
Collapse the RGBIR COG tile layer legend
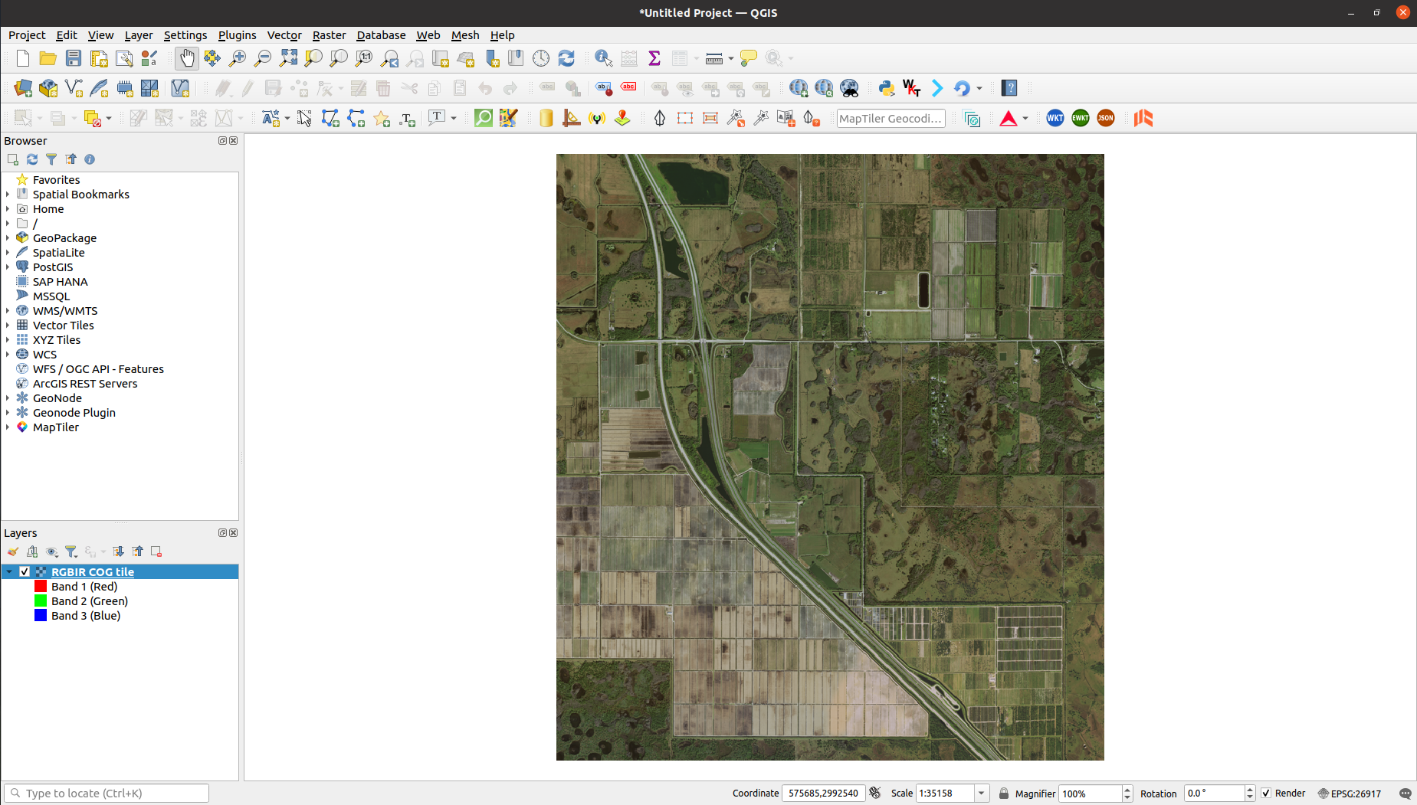coord(9,572)
